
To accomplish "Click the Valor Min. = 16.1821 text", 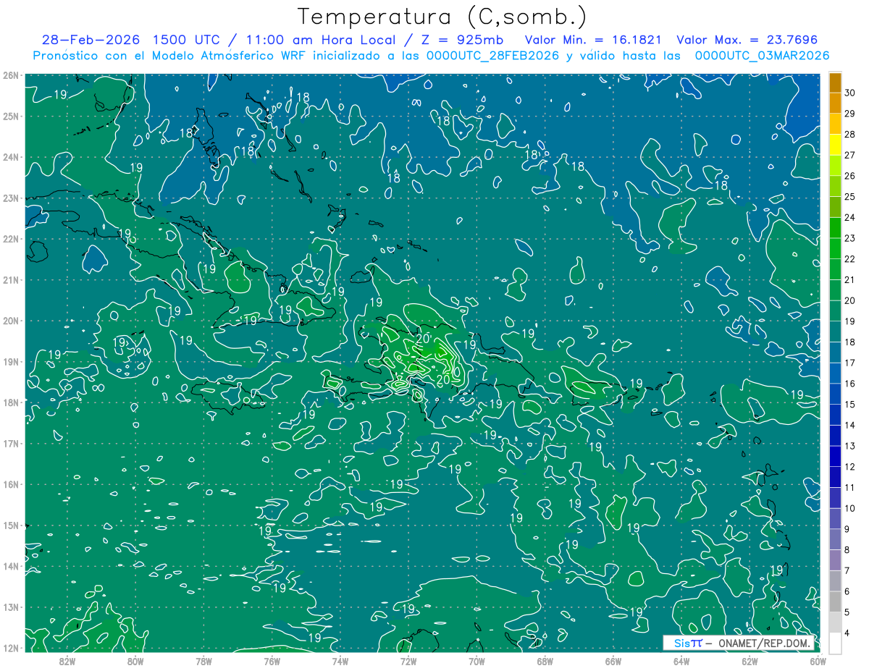I will tap(592, 40).
